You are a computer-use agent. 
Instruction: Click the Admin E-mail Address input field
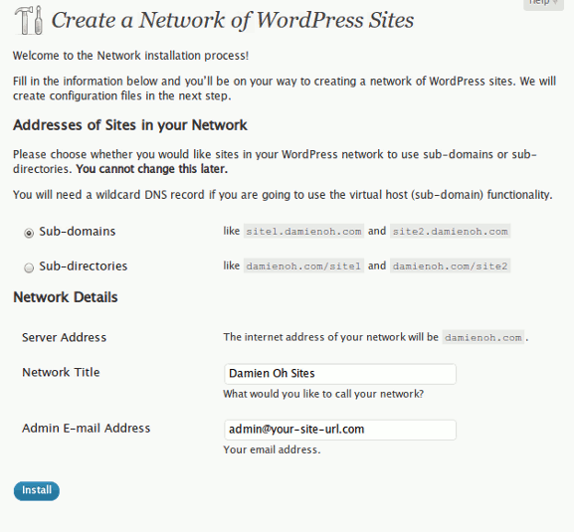[340, 430]
